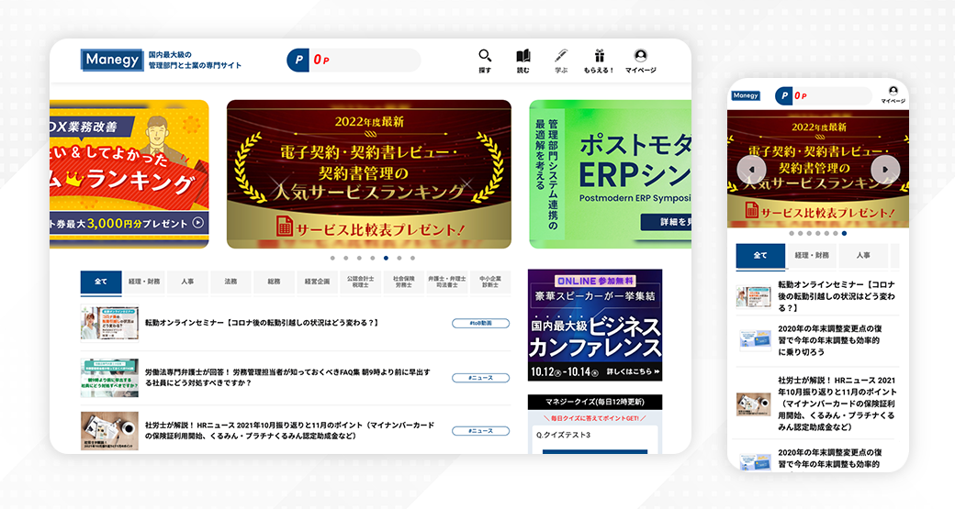Screen dimensions: 955x509
Task: Open the 2022年度最新 banner in the mobile view
Action: point(818,169)
